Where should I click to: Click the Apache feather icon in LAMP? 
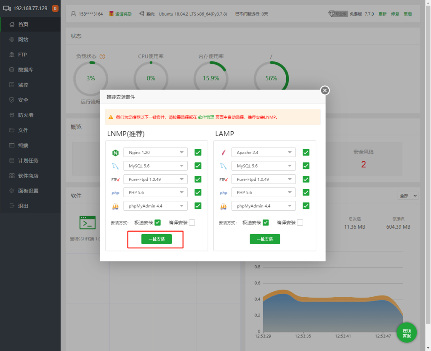[x=223, y=153]
